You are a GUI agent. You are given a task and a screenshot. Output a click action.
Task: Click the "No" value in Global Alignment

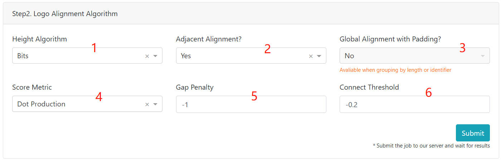(x=349, y=56)
